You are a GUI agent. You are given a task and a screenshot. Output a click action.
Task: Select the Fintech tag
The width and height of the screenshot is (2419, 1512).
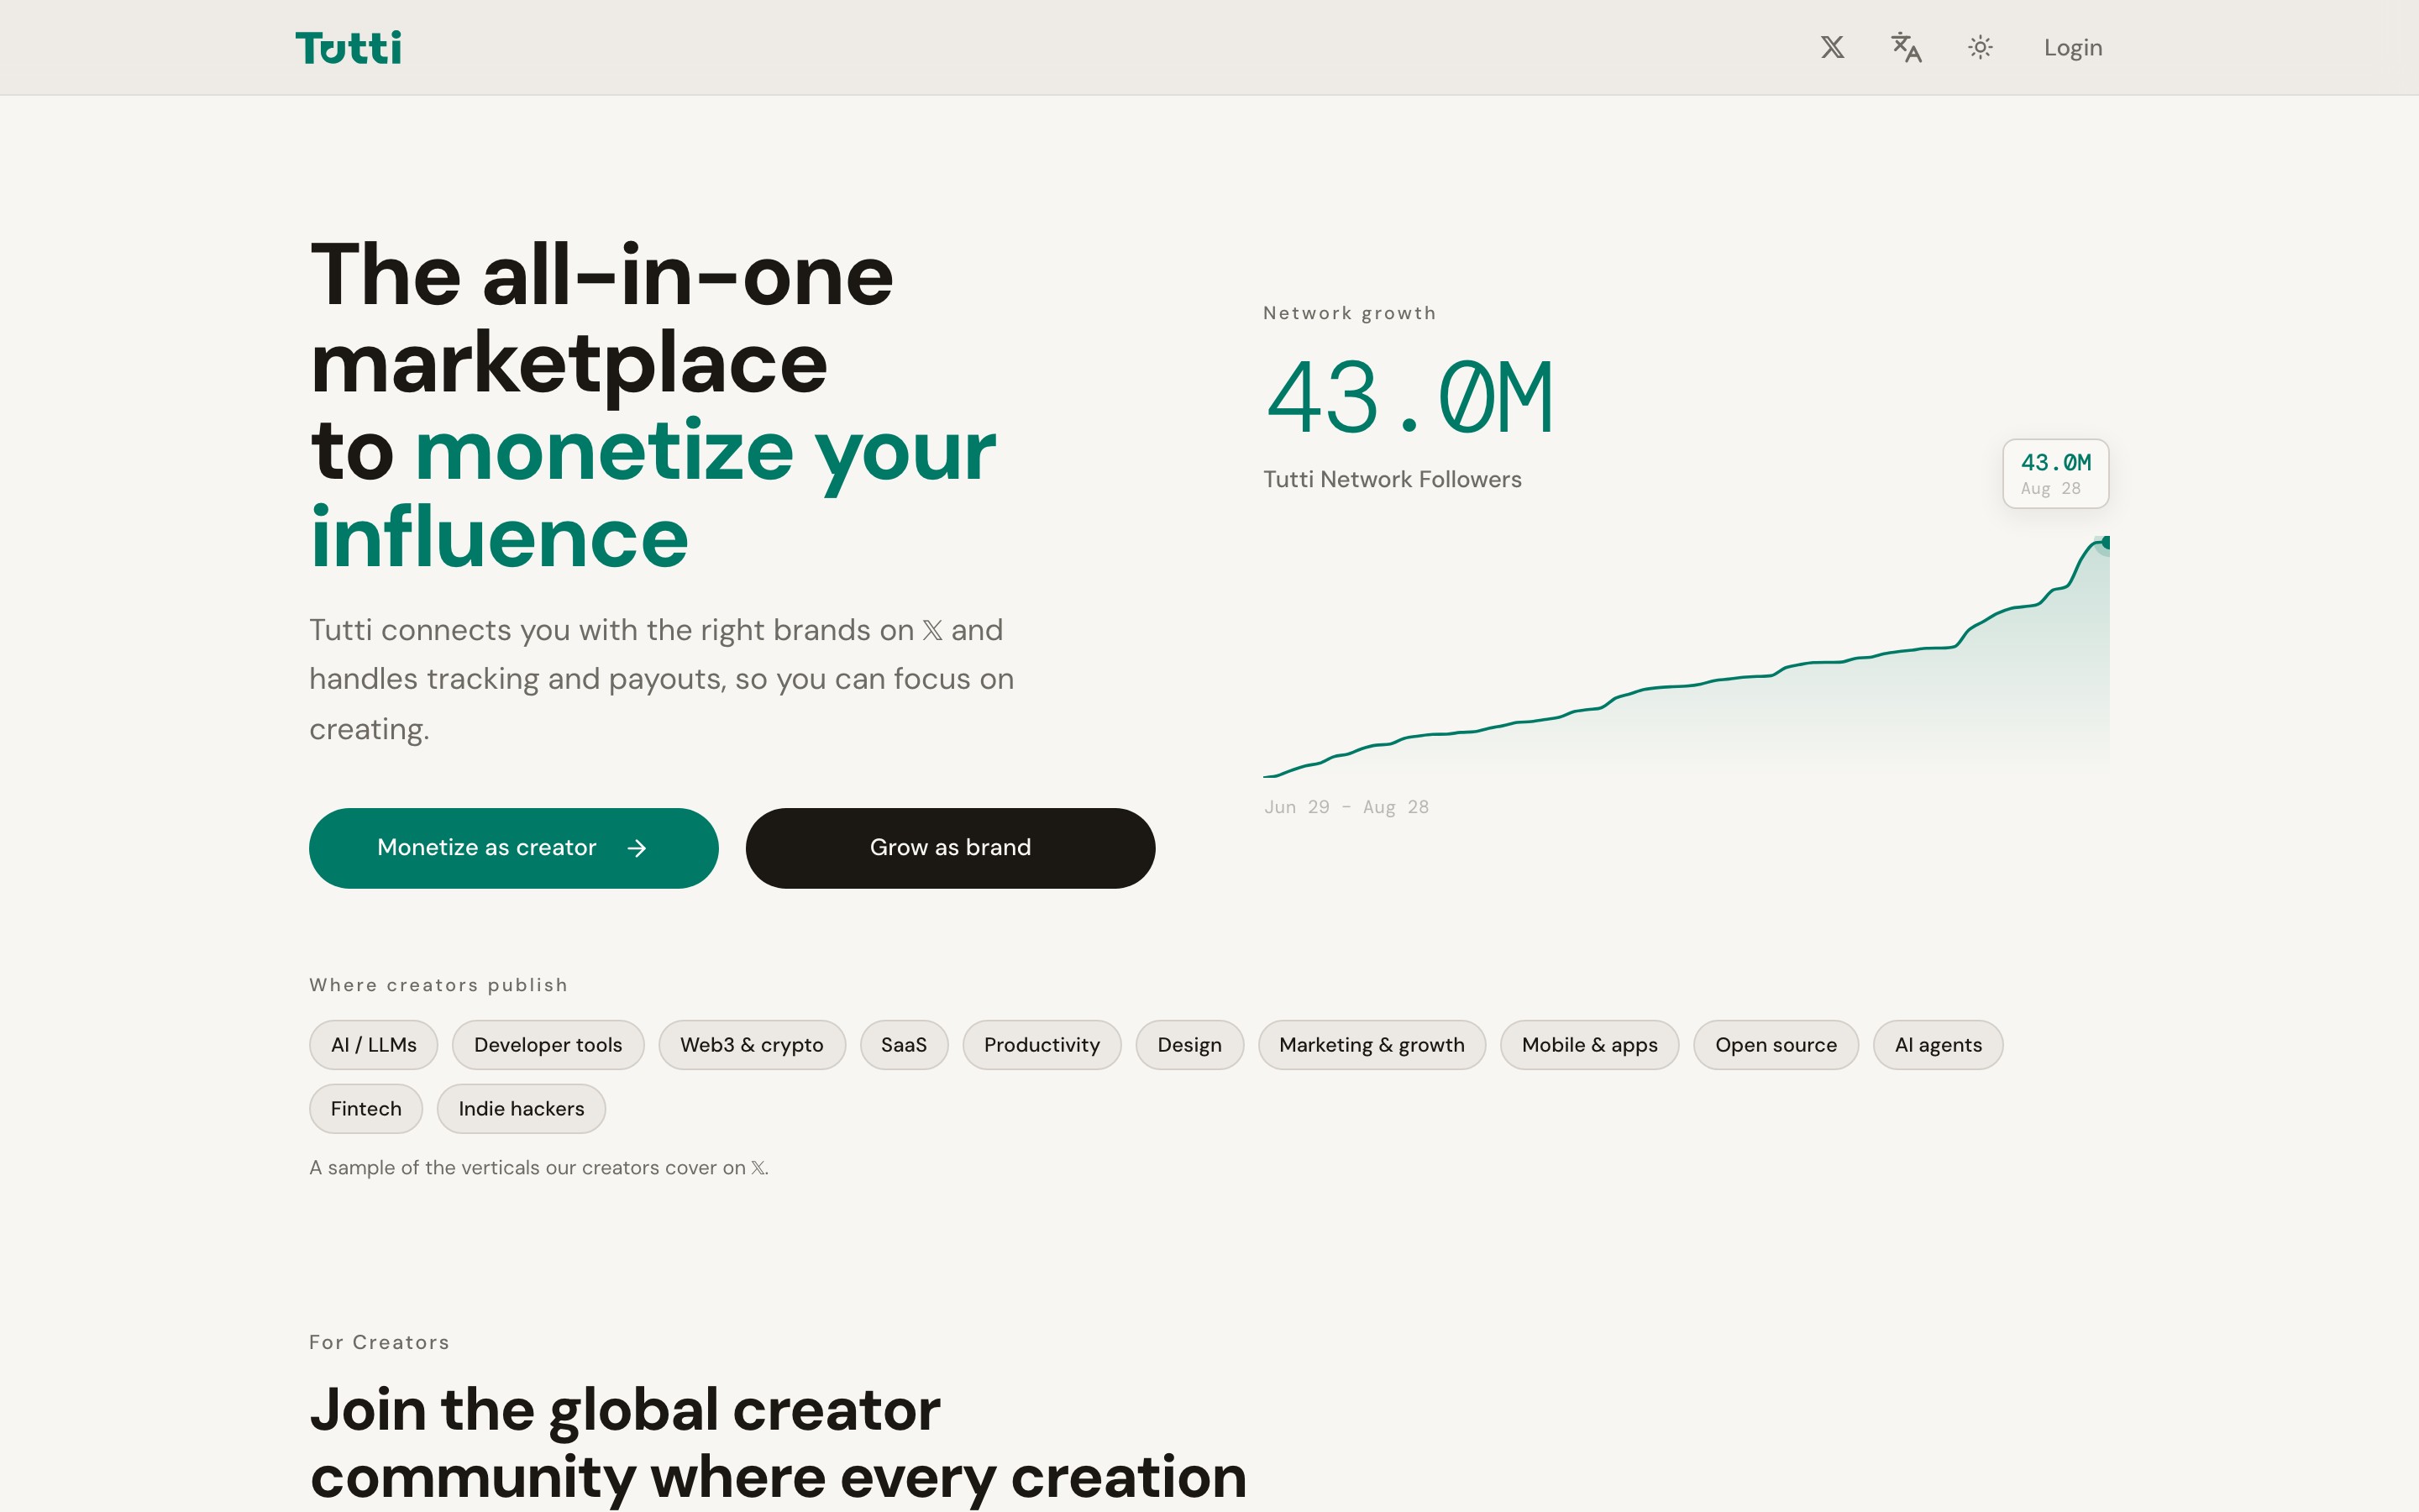(366, 1109)
